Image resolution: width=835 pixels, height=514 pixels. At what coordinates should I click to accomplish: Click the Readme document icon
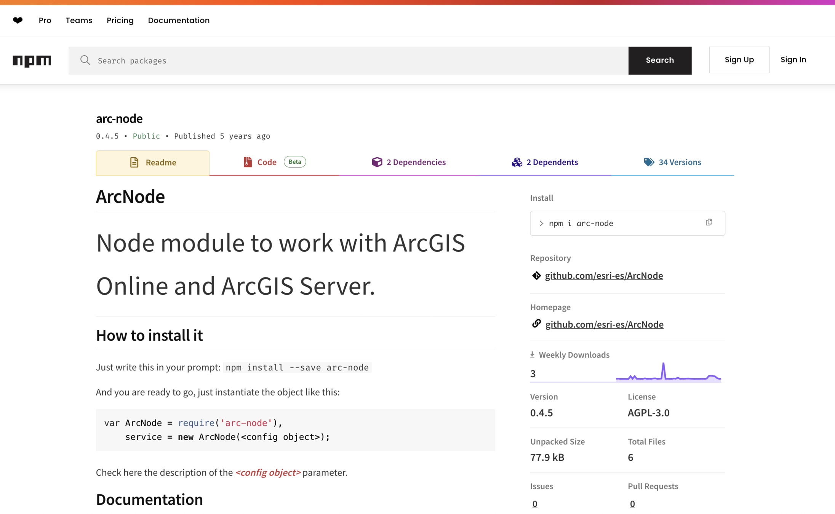click(134, 162)
